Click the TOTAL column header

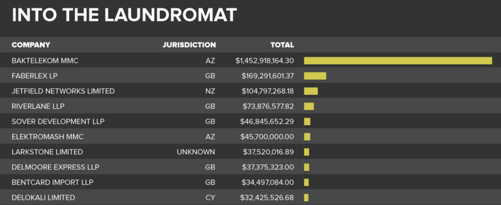pos(282,45)
